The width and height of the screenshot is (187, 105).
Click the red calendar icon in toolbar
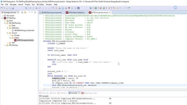(69, 8)
